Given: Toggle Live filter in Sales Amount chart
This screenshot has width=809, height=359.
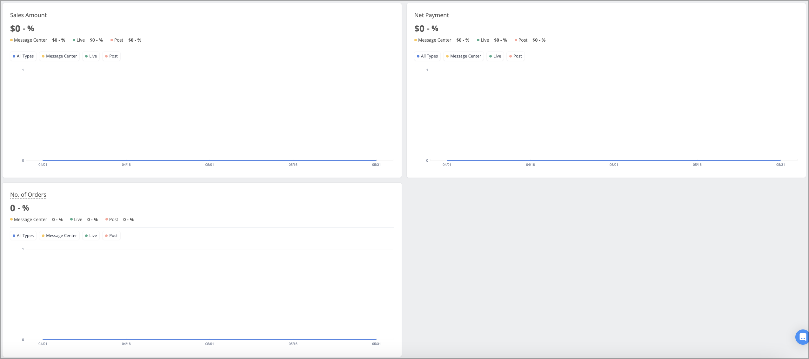Looking at the screenshot, I should point(91,56).
